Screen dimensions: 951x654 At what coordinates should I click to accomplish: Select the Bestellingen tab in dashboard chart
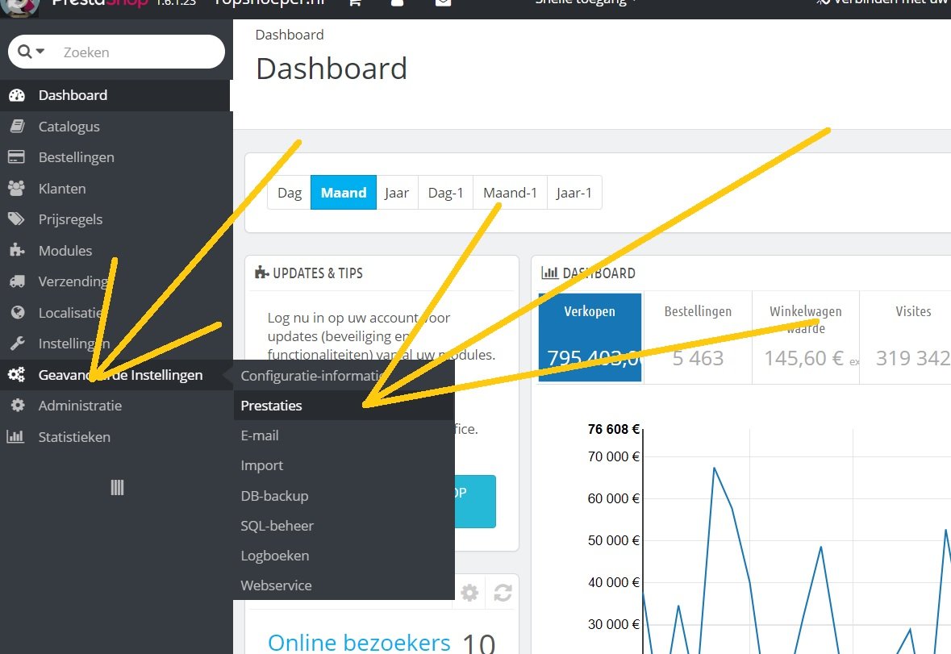698,338
